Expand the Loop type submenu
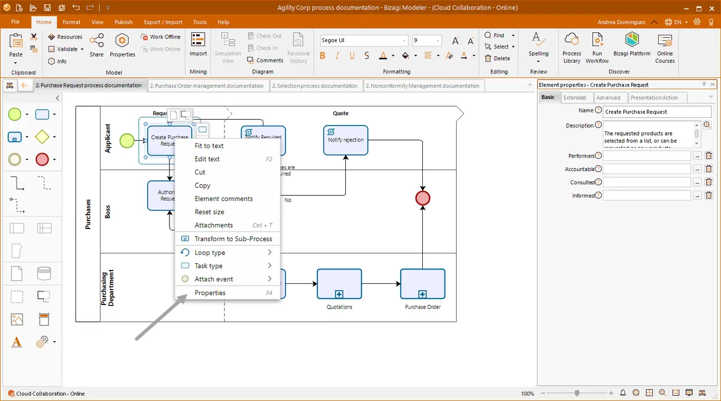 pos(227,253)
